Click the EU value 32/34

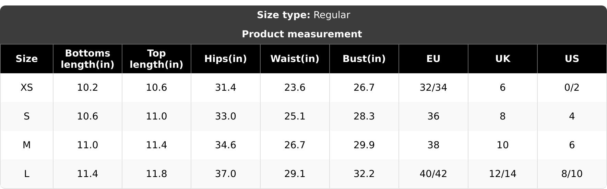[x=433, y=88]
